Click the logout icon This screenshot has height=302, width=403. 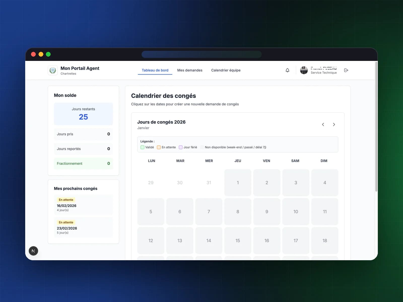346,70
